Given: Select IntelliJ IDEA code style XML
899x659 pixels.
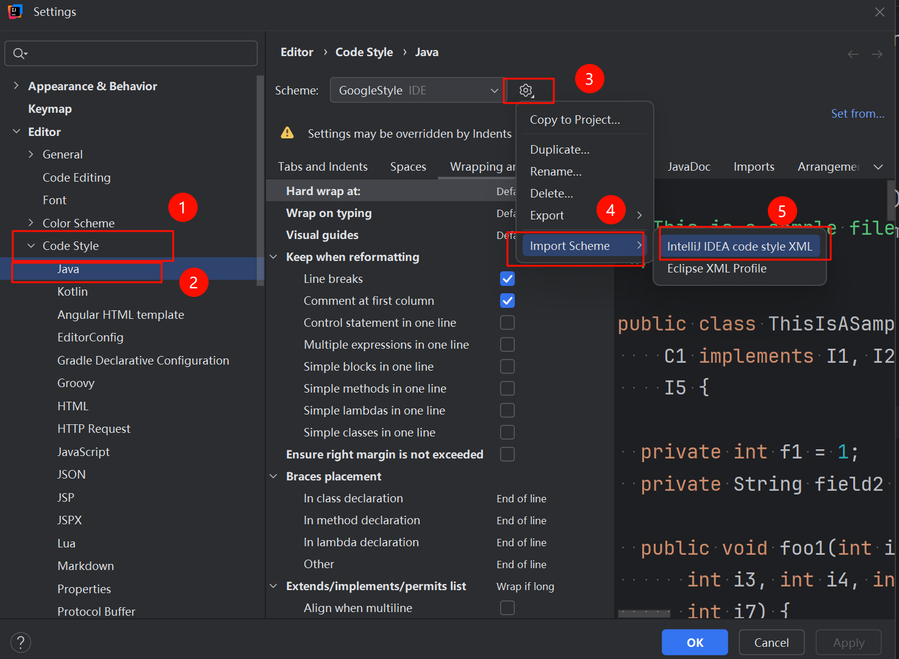Looking at the screenshot, I should tap(740, 246).
